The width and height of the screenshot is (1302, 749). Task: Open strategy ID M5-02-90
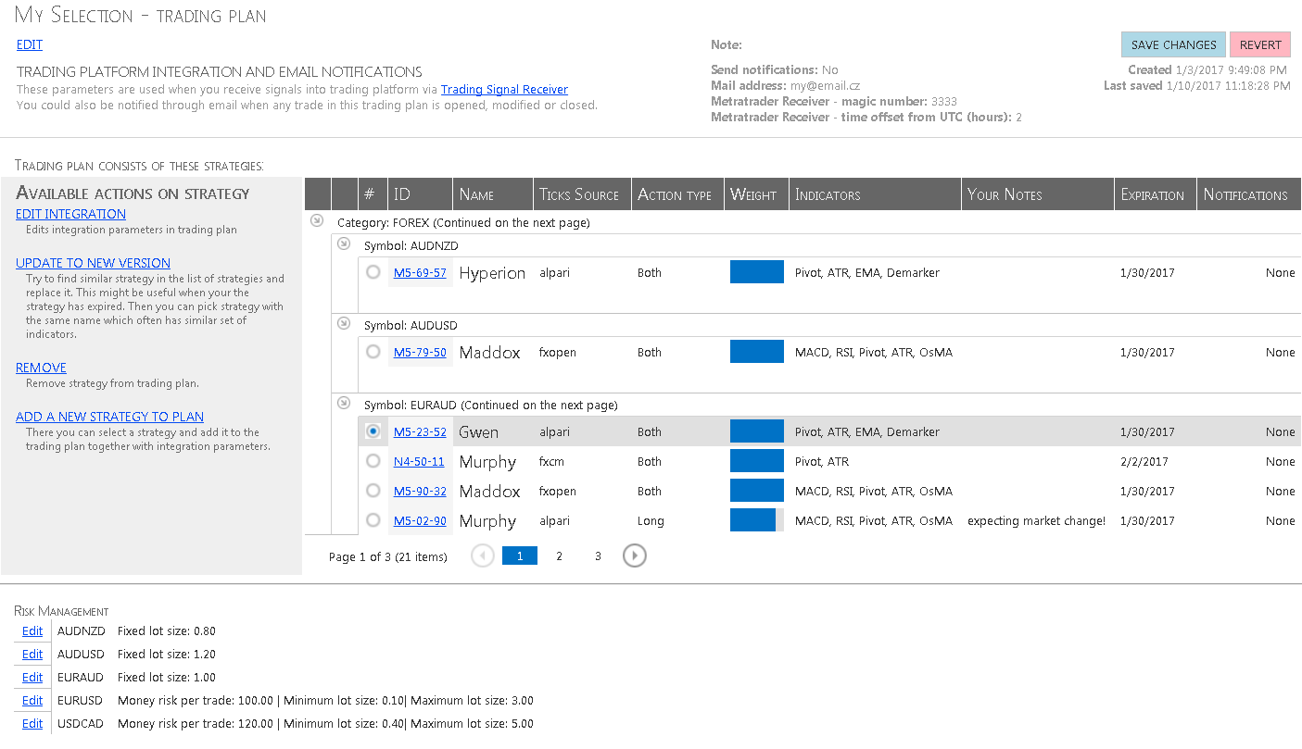[420, 521]
